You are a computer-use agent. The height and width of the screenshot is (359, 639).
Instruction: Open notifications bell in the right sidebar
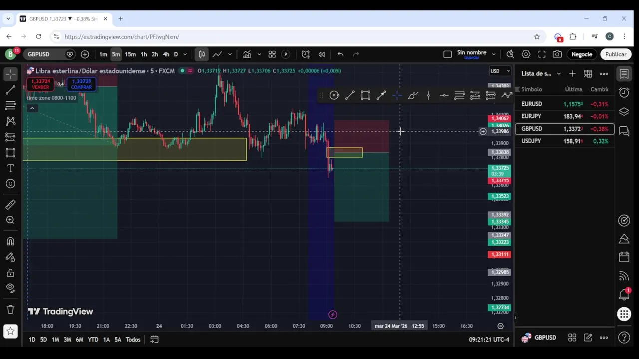click(x=624, y=295)
